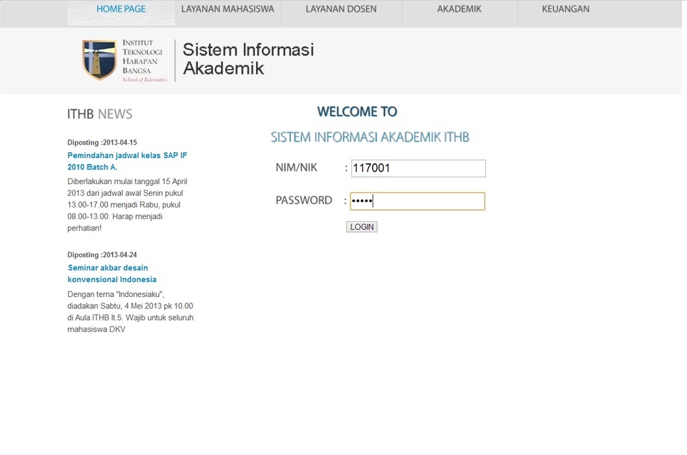Select the HOME PAGE tab

point(121,9)
